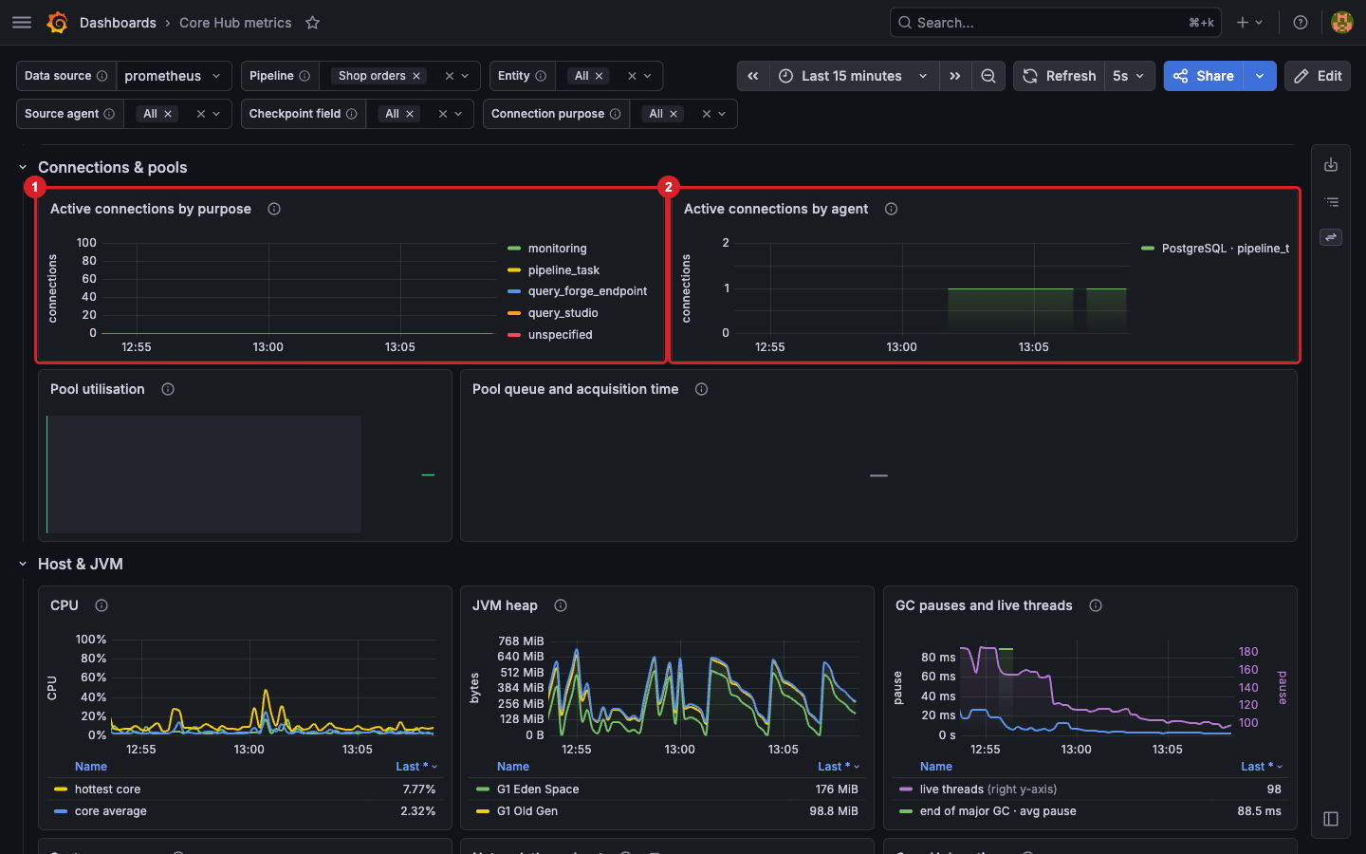Show info for CPU panel
This screenshot has height=854, width=1366.
click(102, 605)
